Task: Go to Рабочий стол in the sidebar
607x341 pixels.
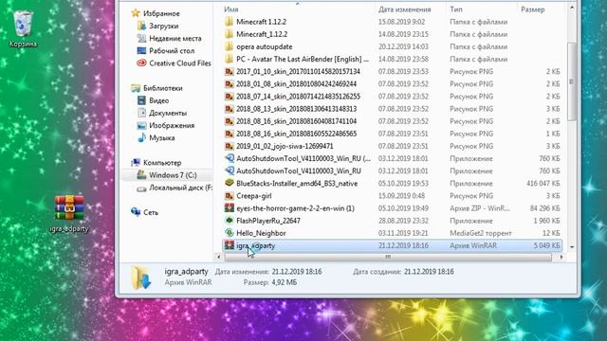Action: point(172,50)
